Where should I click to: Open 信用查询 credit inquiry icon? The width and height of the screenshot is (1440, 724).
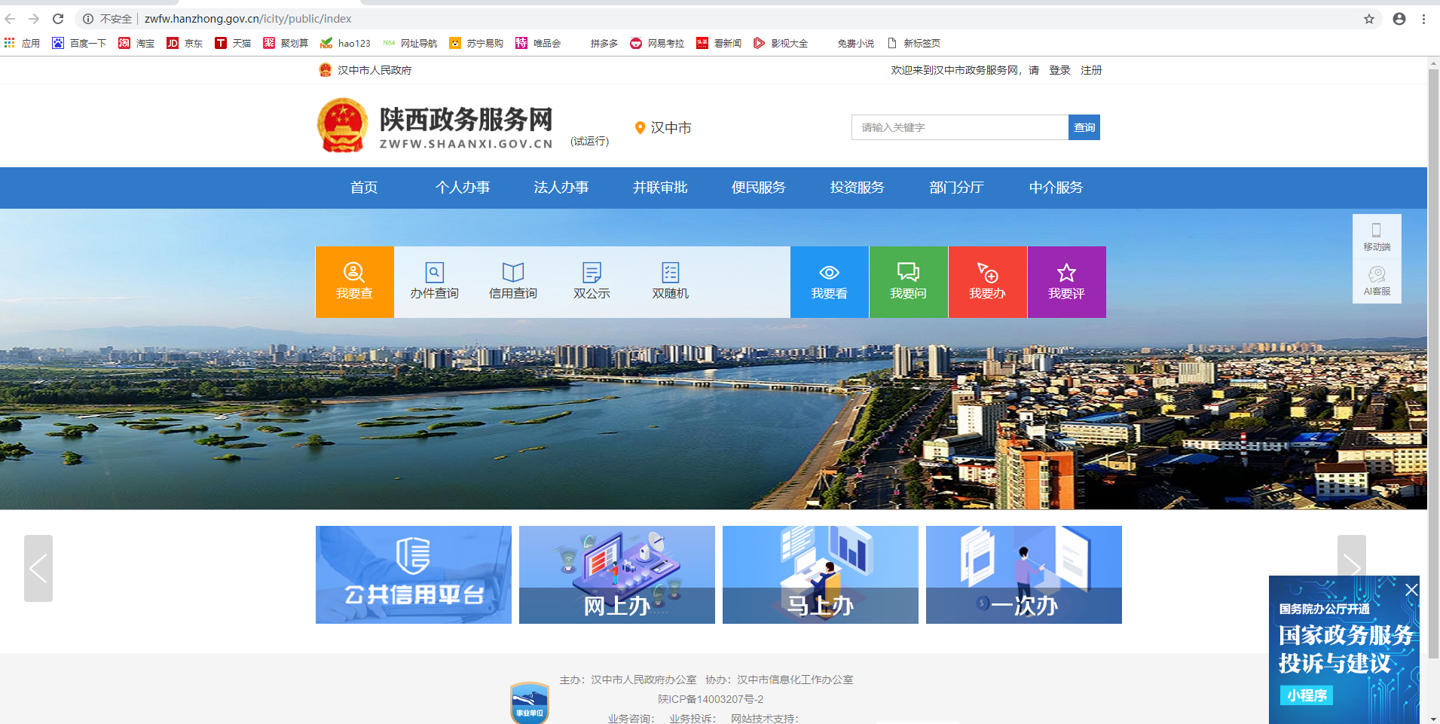(x=513, y=280)
